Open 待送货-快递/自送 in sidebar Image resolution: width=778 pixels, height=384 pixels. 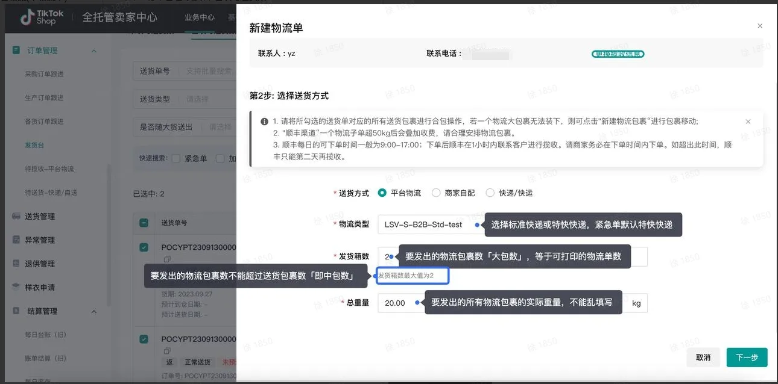51,193
